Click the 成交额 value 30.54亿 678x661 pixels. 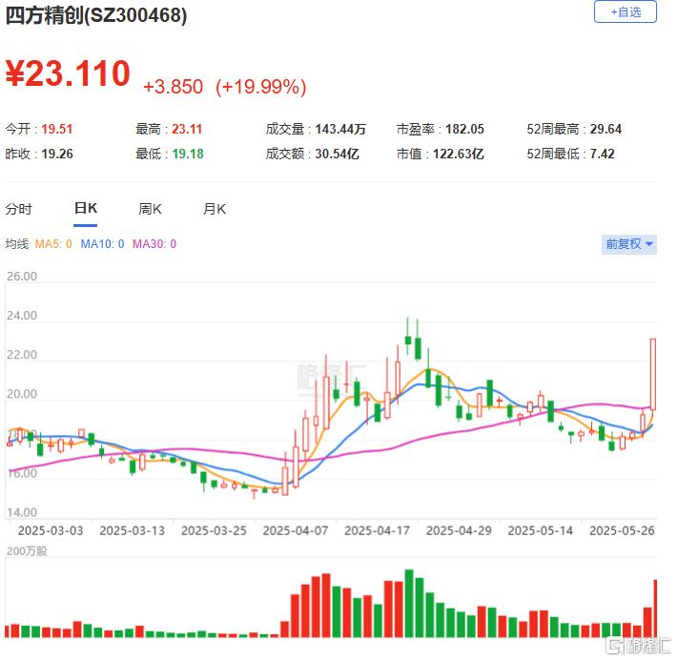(337, 154)
